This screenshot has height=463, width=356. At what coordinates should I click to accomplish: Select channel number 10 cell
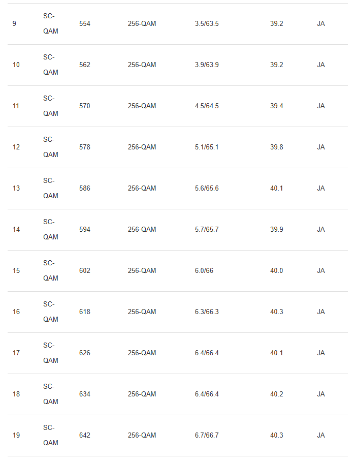(16, 65)
